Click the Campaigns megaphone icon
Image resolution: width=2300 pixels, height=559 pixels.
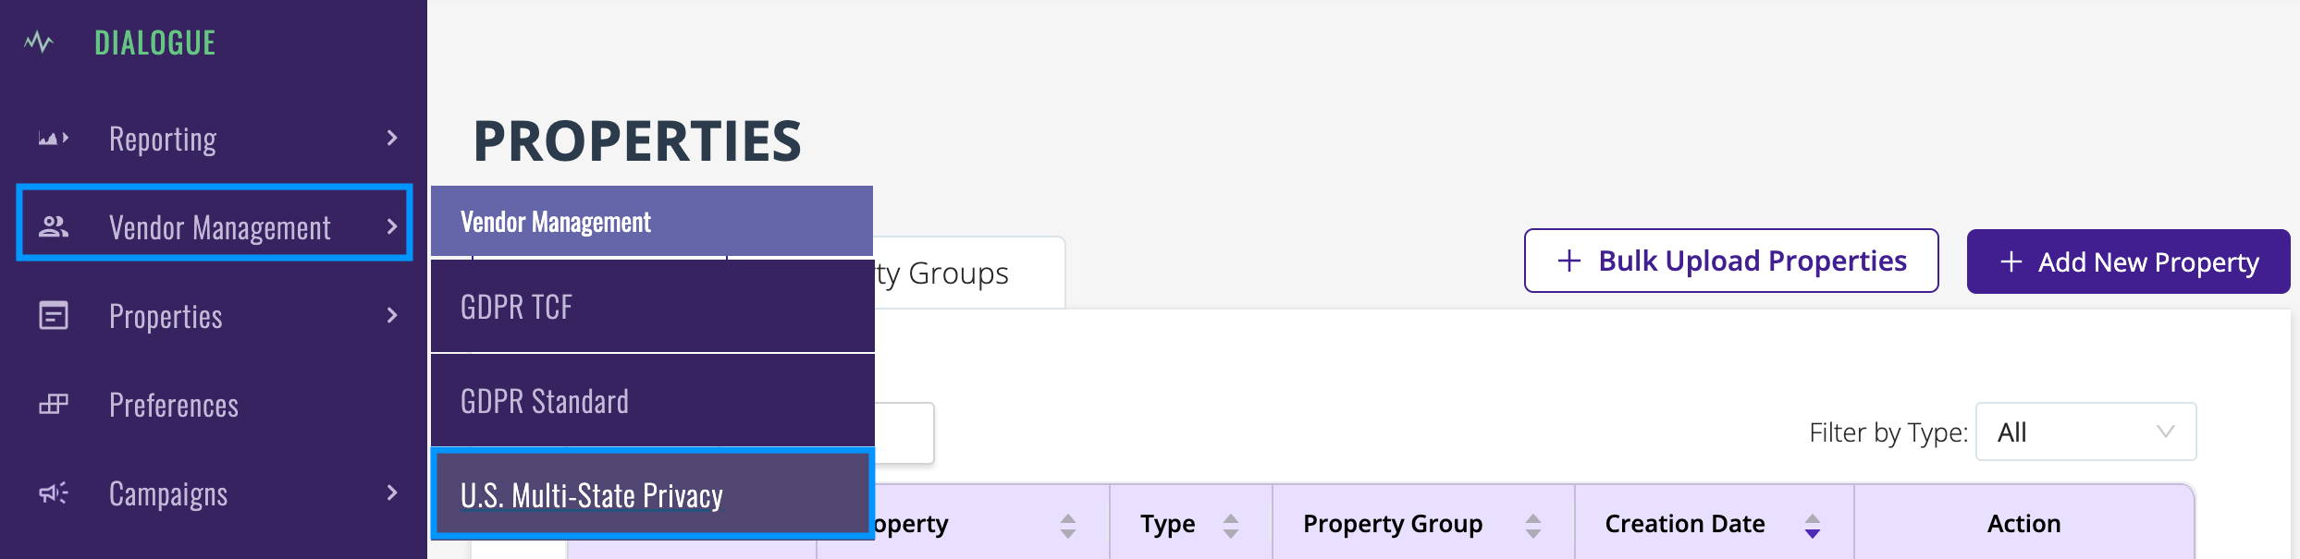[54, 493]
